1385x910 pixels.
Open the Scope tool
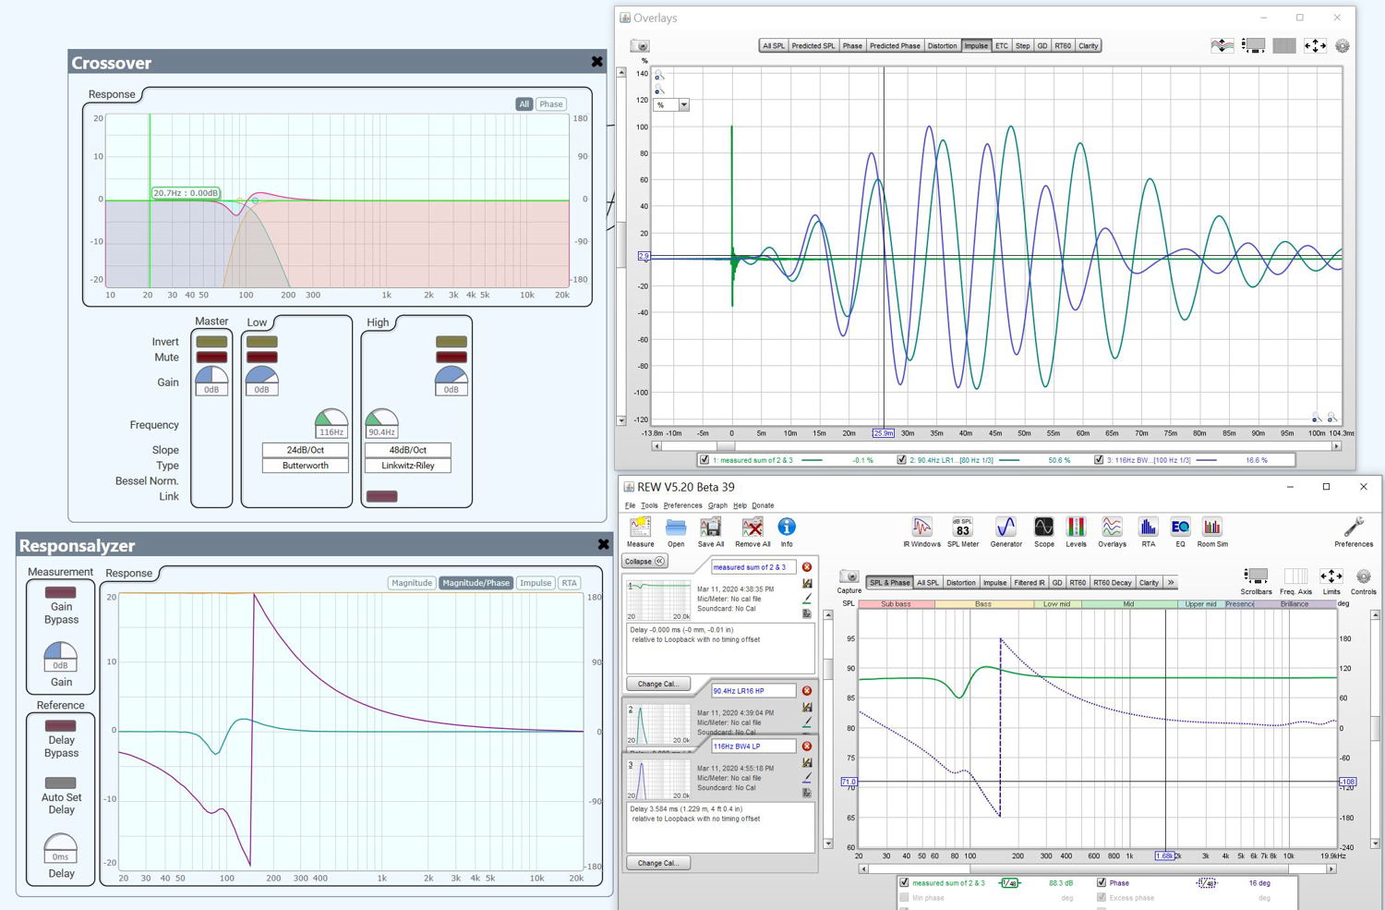point(1043,528)
